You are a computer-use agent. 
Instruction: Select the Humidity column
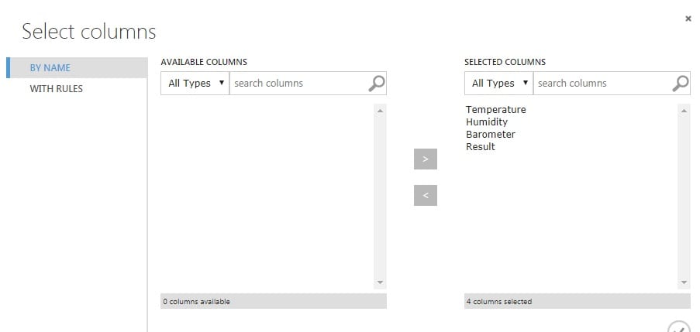(x=487, y=122)
